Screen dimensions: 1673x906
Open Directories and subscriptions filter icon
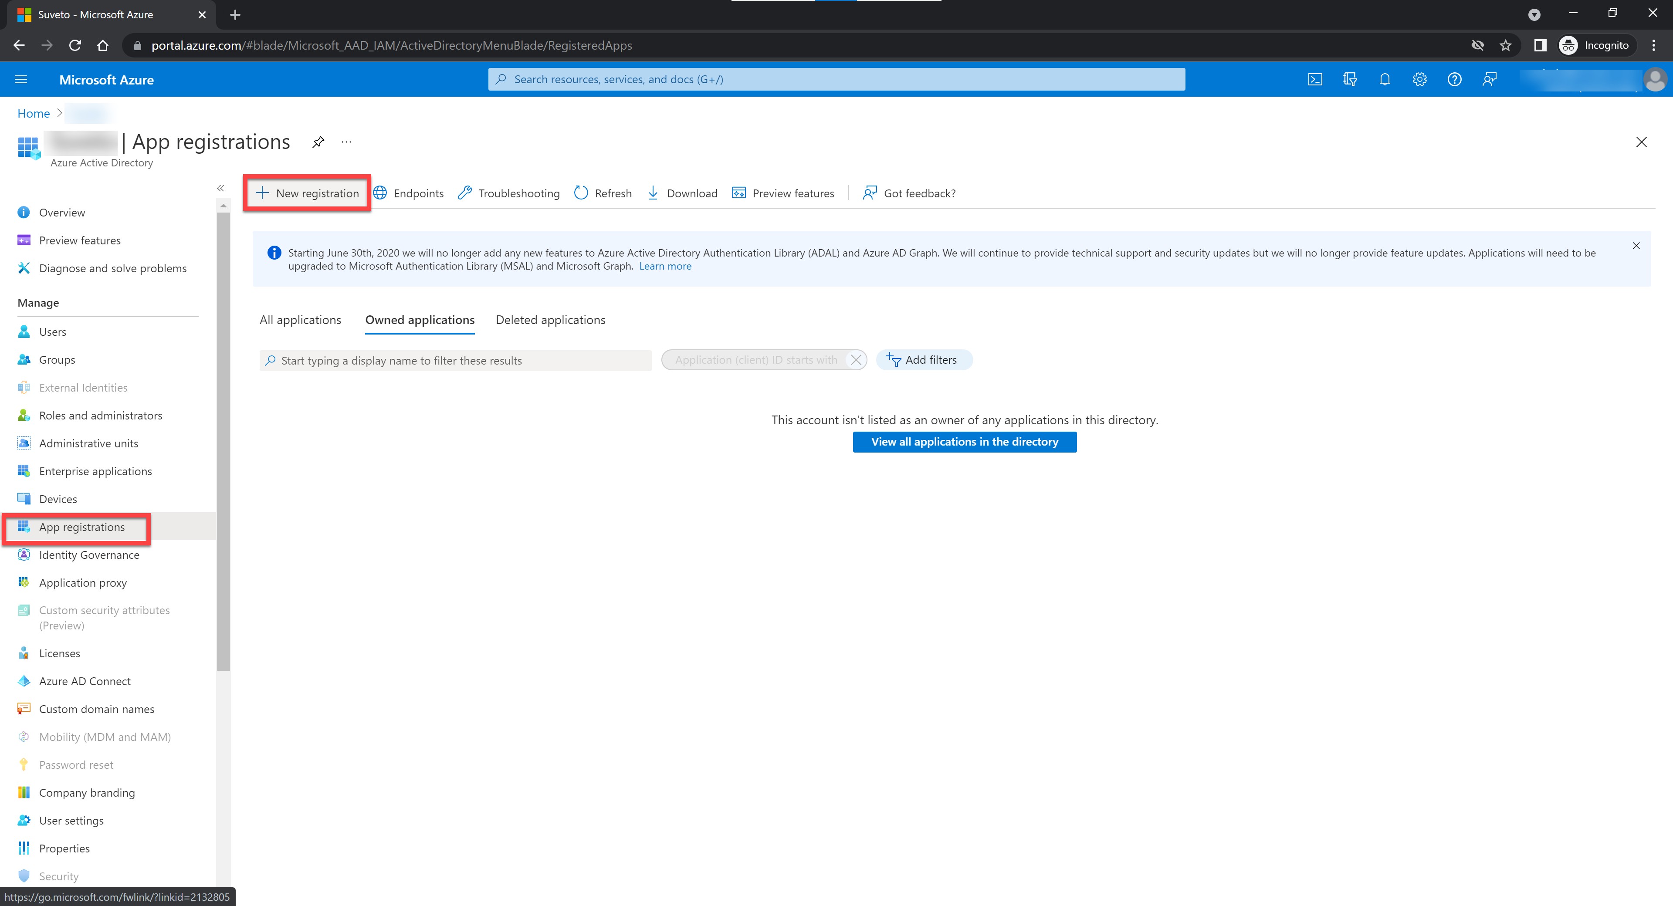1350,79
